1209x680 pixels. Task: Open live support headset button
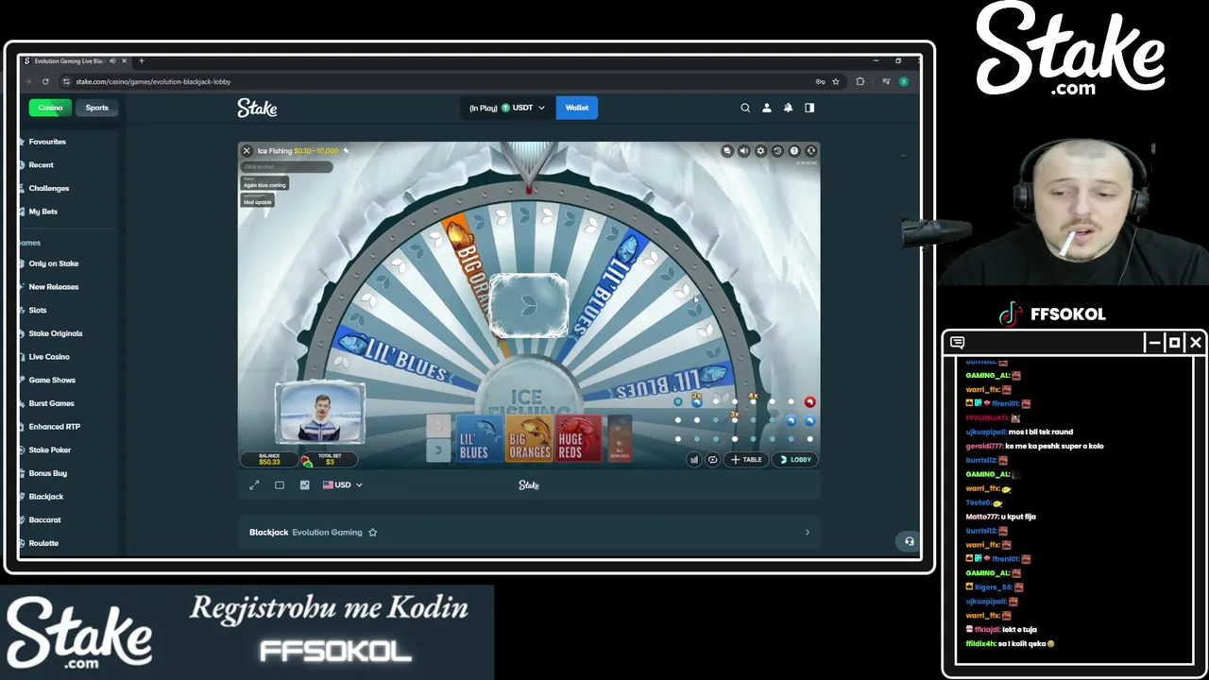(x=909, y=541)
